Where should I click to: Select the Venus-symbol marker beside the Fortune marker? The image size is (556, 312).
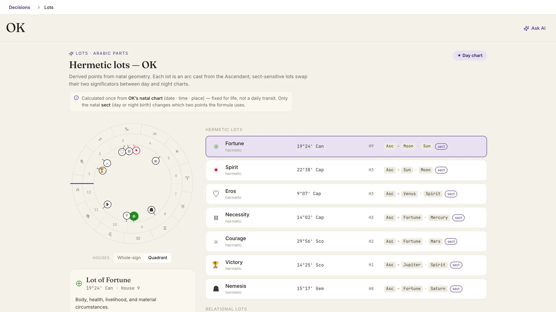[127, 216]
